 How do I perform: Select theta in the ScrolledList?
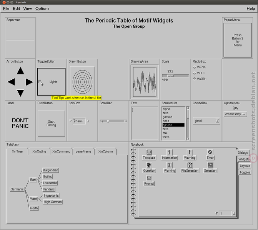pyautogui.click(x=173, y=137)
